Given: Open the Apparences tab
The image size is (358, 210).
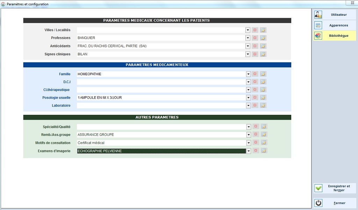Looking at the screenshot, I should click(335, 25).
